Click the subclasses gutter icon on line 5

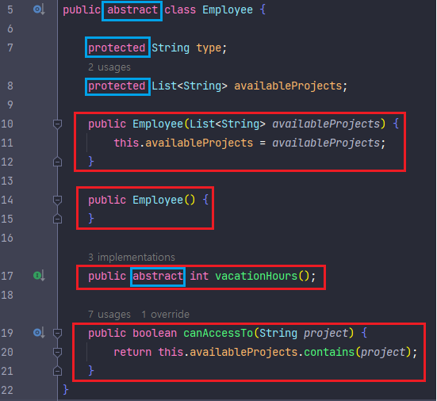tap(39, 10)
